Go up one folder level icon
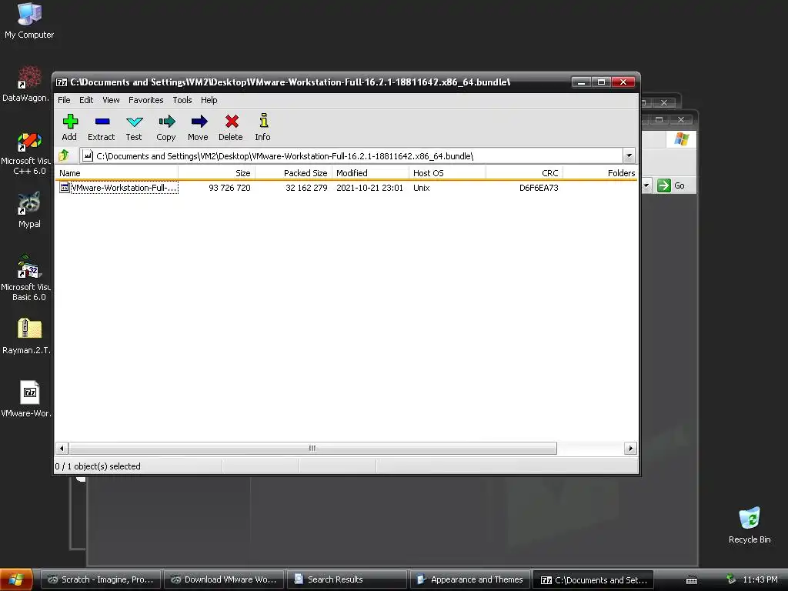Viewport: 788px width, 591px height. click(65, 155)
